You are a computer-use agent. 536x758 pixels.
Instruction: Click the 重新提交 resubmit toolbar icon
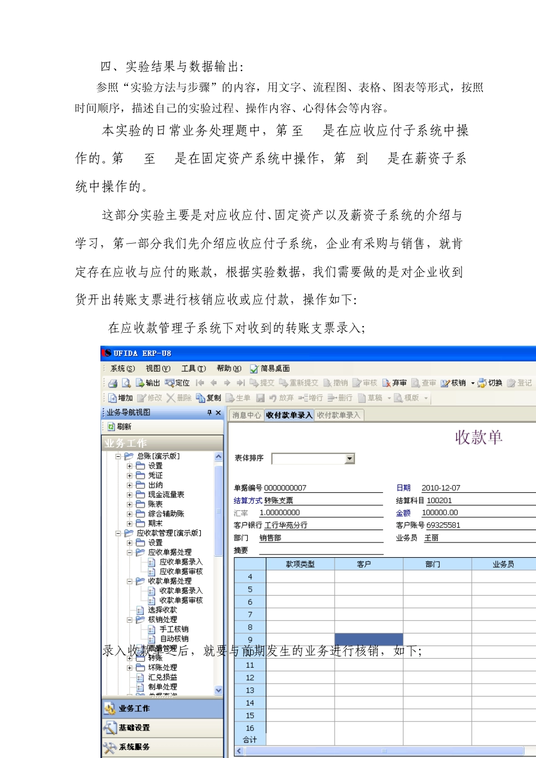pyautogui.click(x=299, y=383)
